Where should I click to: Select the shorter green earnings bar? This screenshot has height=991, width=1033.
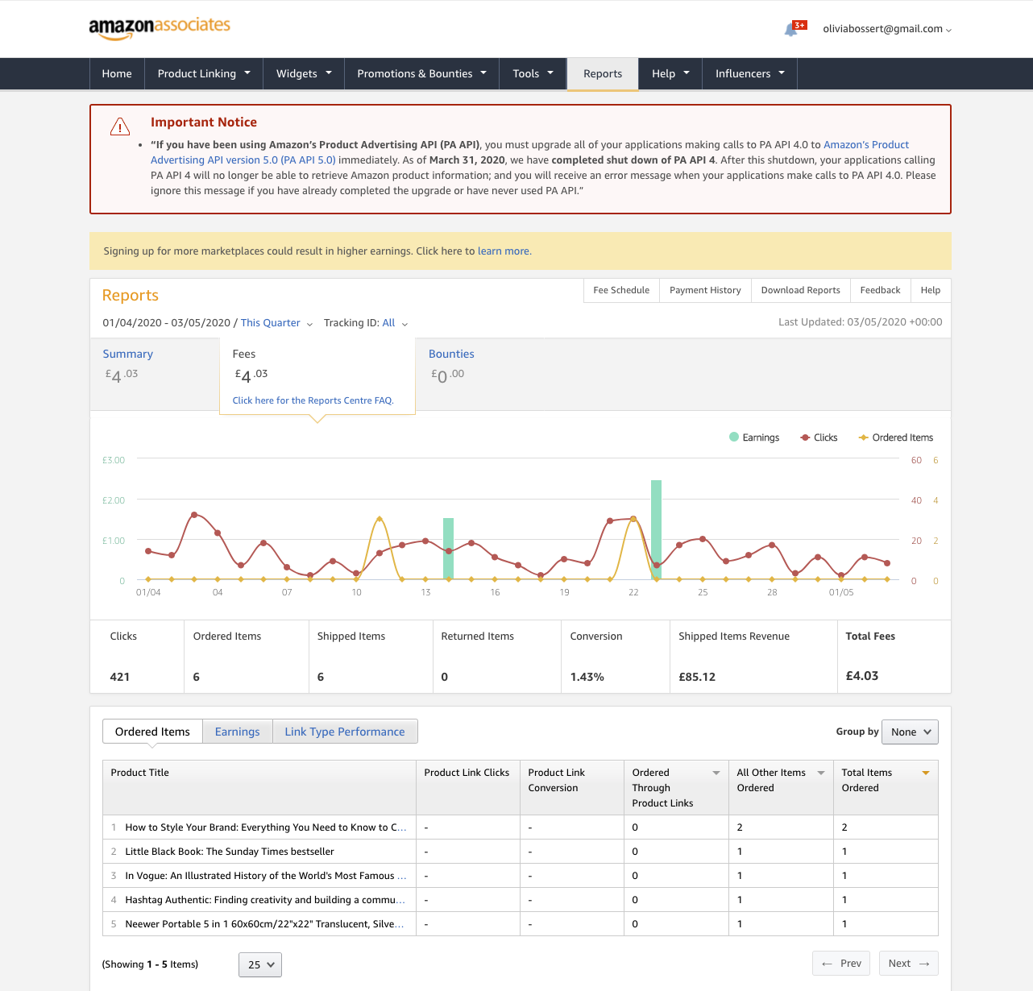coord(448,549)
